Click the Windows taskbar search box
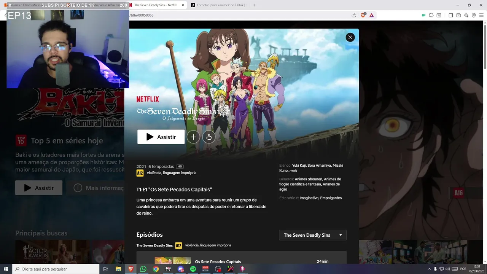The height and width of the screenshot is (274, 487). 56,269
